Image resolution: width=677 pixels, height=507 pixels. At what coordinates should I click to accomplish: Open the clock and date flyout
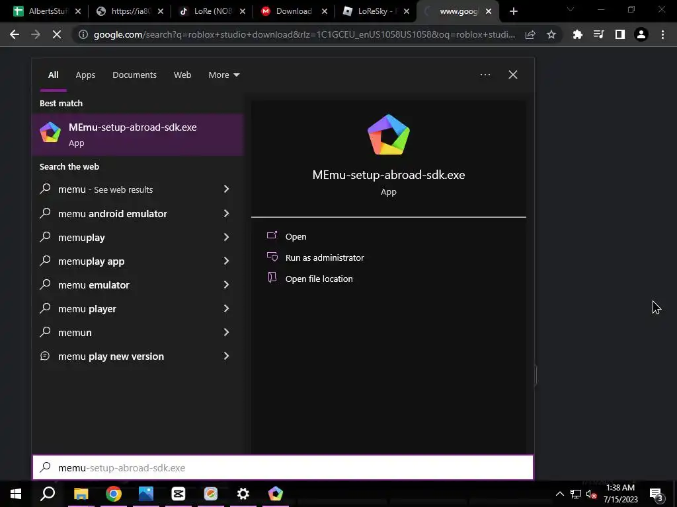pyautogui.click(x=620, y=494)
